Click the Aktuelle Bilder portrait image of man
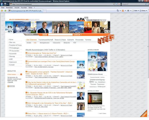This screenshot has height=120, width=149. (x=102, y=66)
